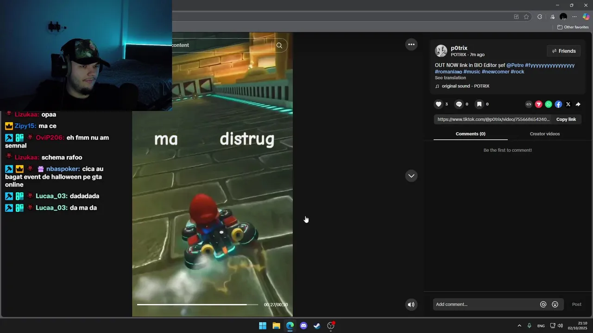
Task: Click the embed code icon
Action: coord(529,105)
